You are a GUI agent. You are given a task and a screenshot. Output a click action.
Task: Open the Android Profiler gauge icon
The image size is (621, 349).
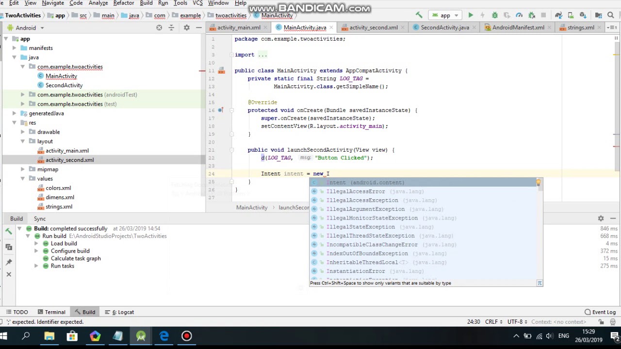click(x=519, y=15)
